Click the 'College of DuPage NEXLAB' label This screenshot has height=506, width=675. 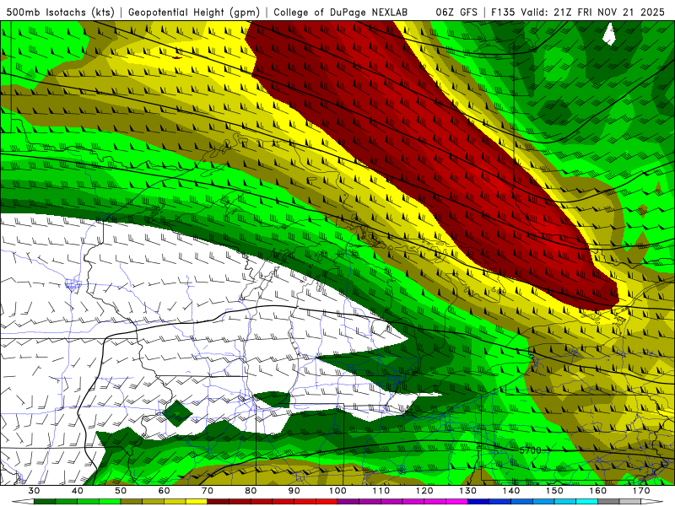tap(341, 12)
